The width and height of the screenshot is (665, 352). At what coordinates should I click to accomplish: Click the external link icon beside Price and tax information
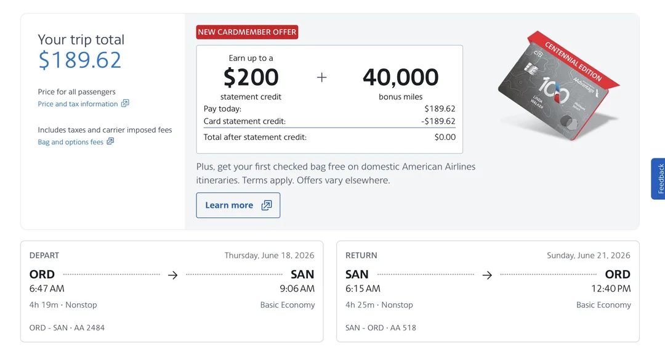pos(125,104)
